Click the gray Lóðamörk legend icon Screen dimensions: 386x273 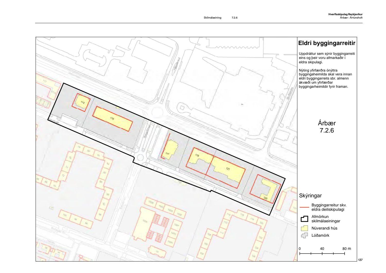[x=304, y=235]
